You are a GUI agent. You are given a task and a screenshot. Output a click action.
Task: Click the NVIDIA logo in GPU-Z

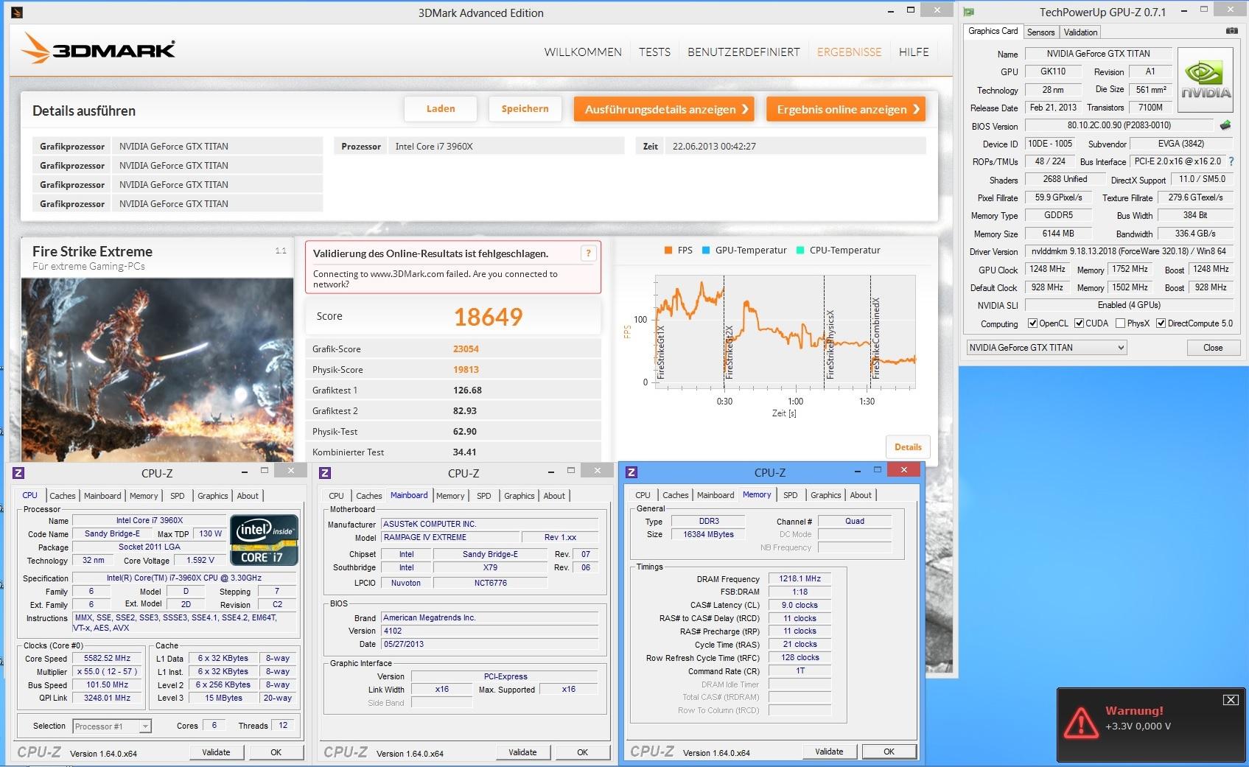1206,80
